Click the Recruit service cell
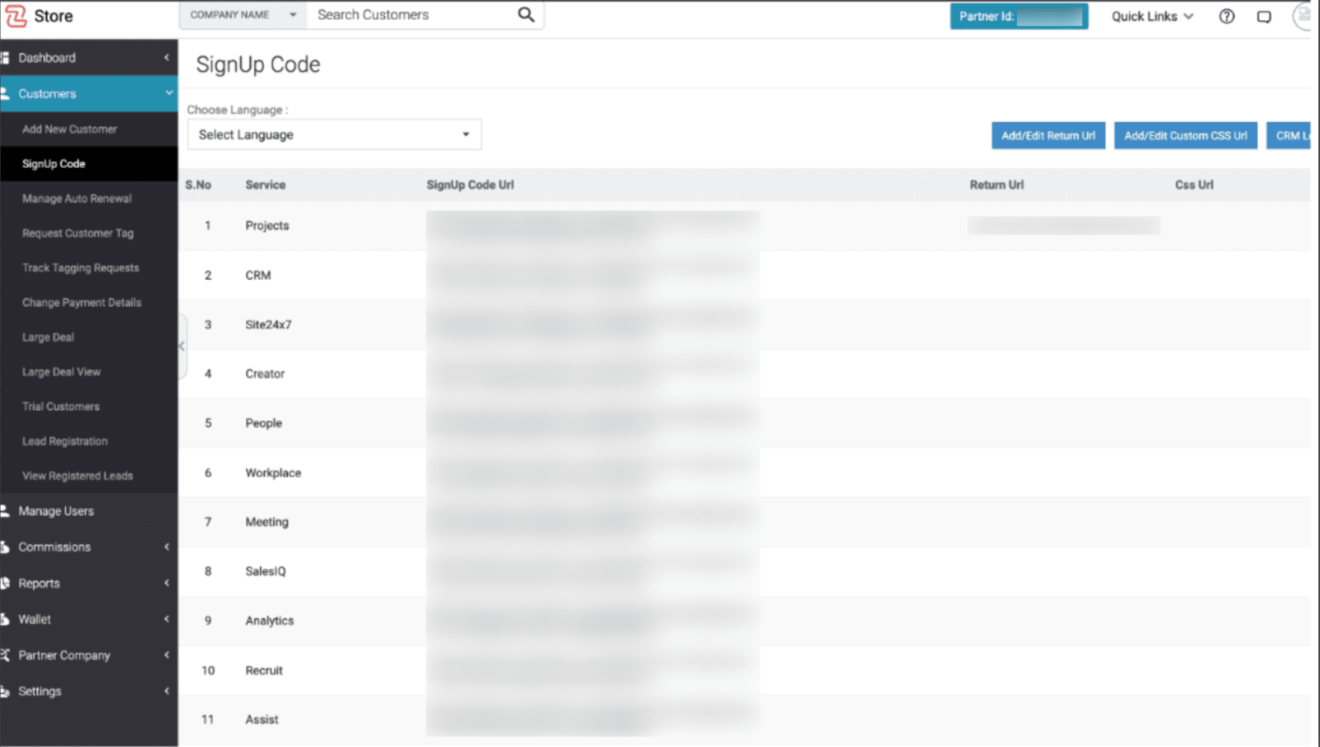The height and width of the screenshot is (747, 1320). [264, 670]
